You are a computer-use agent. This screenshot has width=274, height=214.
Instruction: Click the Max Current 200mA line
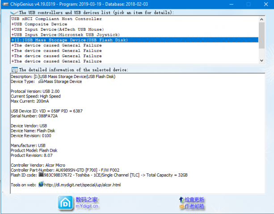click(30, 101)
